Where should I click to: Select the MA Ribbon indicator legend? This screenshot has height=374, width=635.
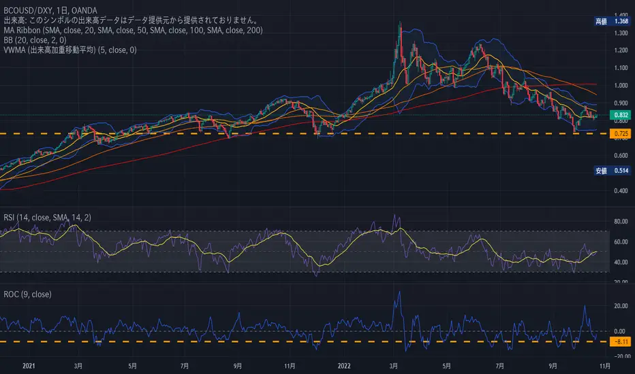pyautogui.click(x=133, y=31)
